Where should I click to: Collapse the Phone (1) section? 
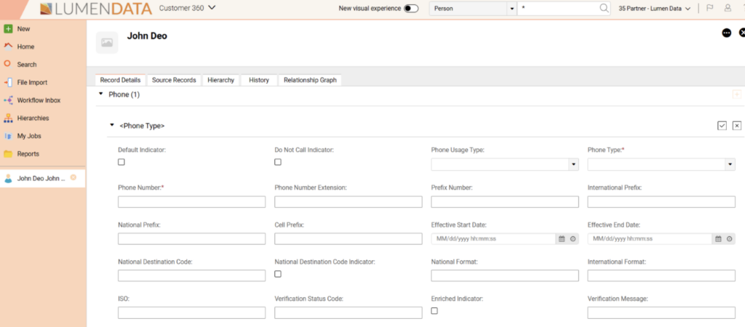click(100, 94)
